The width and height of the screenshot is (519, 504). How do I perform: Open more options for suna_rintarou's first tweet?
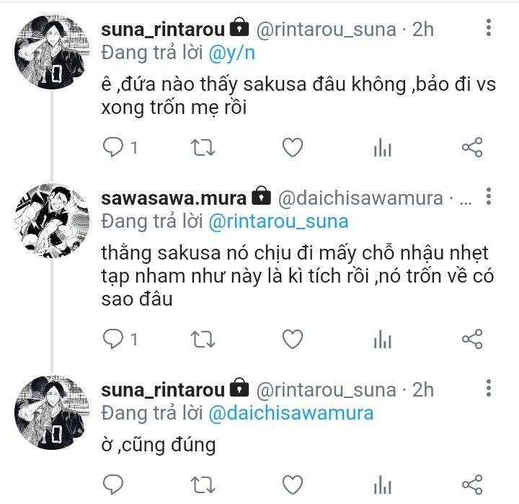pyautogui.click(x=489, y=29)
